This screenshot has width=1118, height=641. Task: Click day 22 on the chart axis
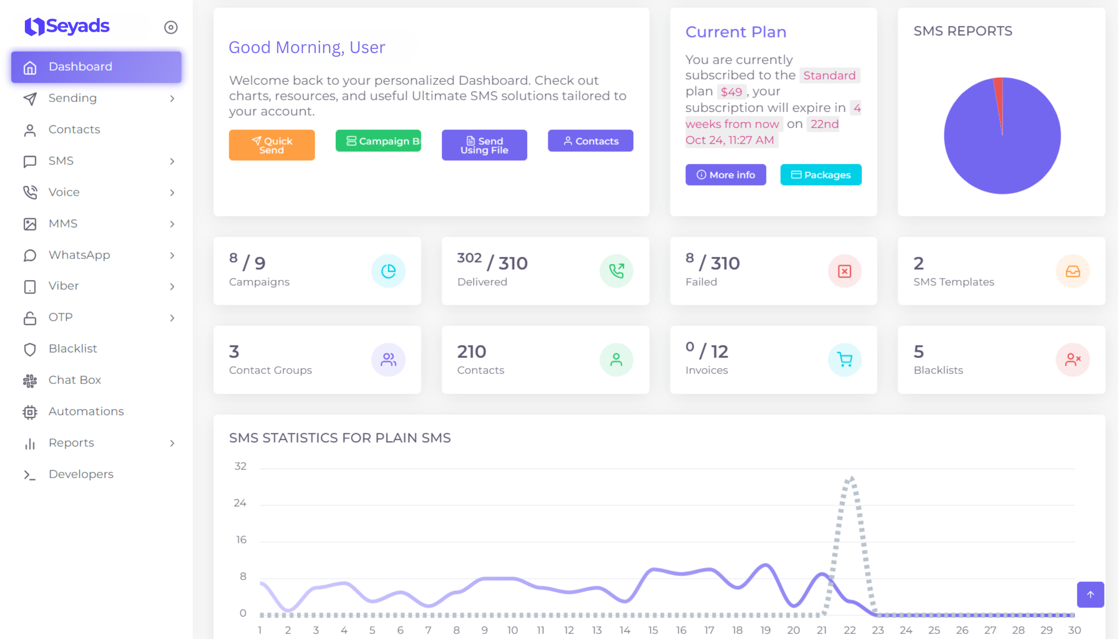(850, 630)
